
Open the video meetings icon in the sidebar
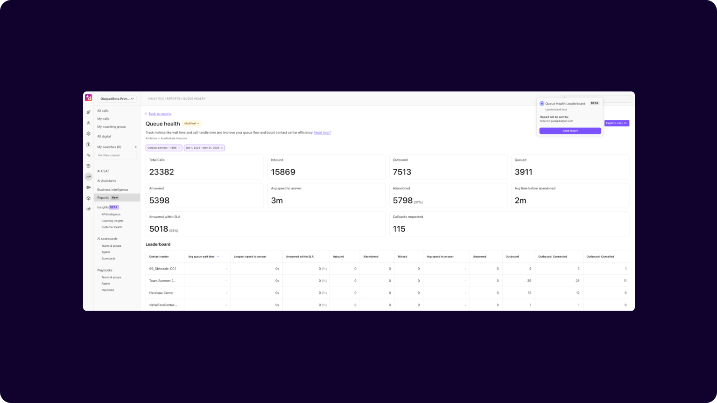88,188
